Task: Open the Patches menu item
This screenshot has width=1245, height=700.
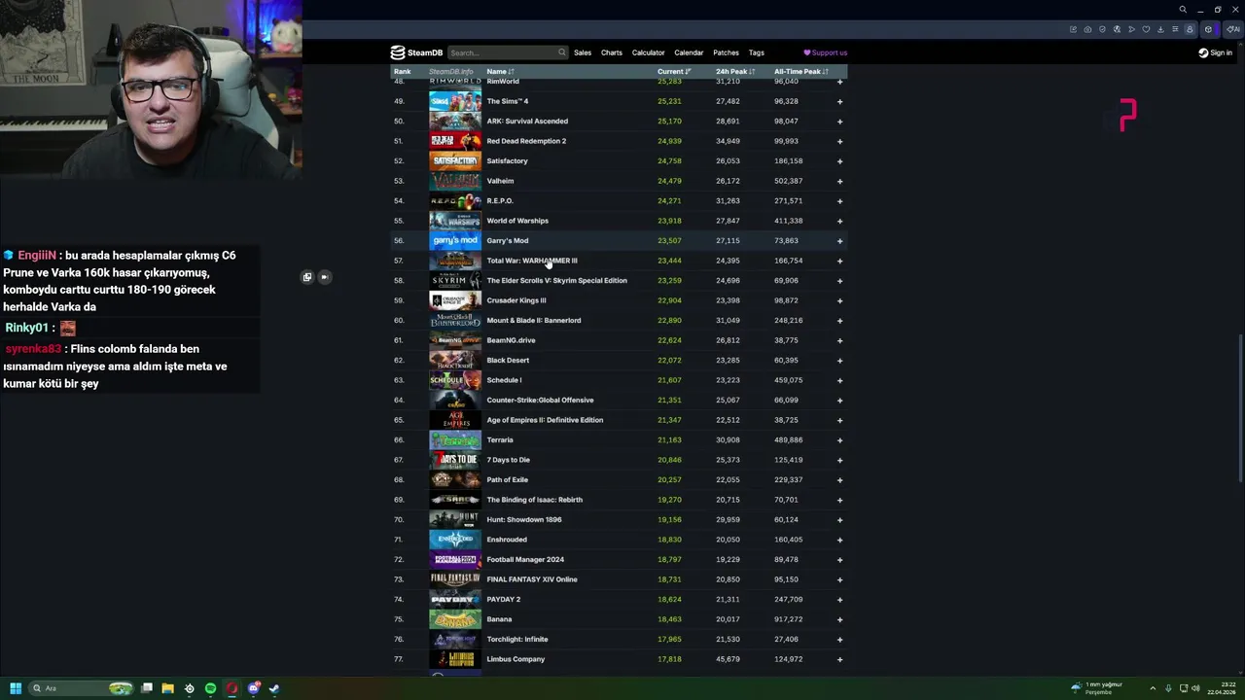Action: [726, 52]
